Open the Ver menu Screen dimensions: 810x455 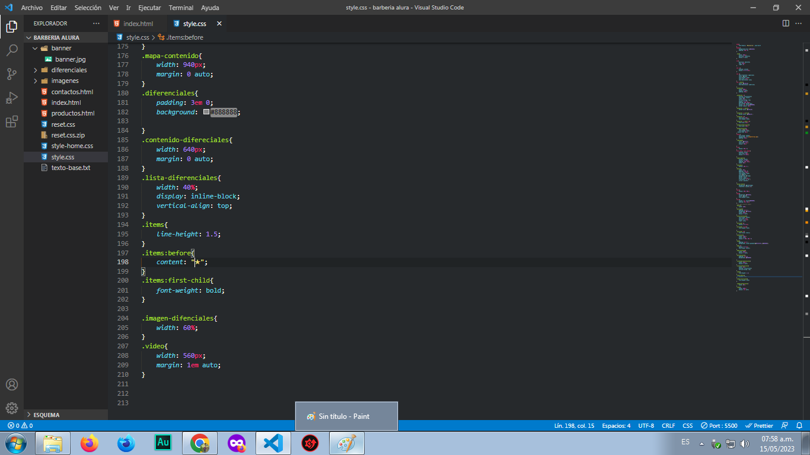(x=114, y=8)
